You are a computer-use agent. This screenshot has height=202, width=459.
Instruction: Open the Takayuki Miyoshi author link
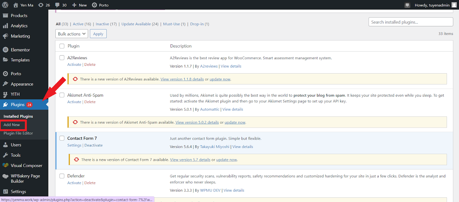click(215, 147)
